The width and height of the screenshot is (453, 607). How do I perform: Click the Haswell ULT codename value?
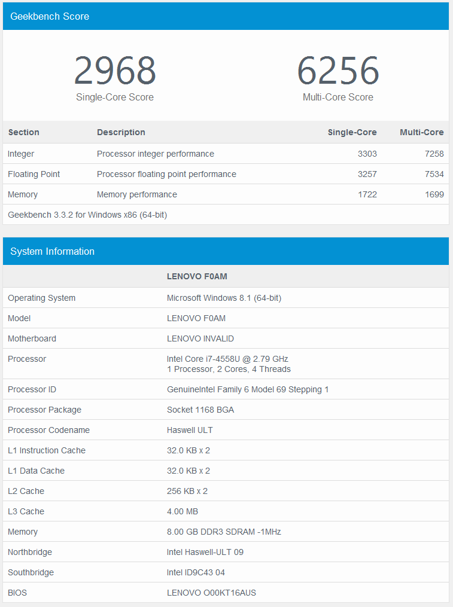190,430
